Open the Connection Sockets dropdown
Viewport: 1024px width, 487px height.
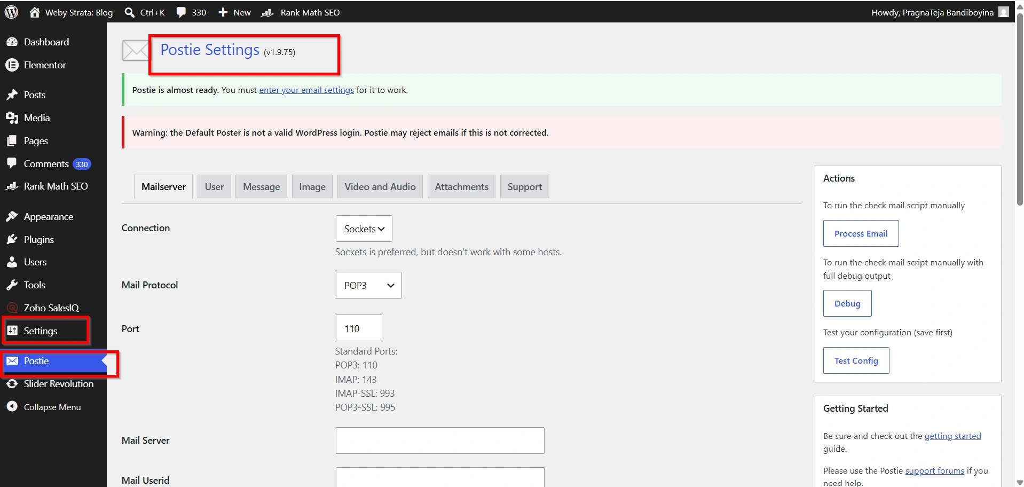pos(364,229)
